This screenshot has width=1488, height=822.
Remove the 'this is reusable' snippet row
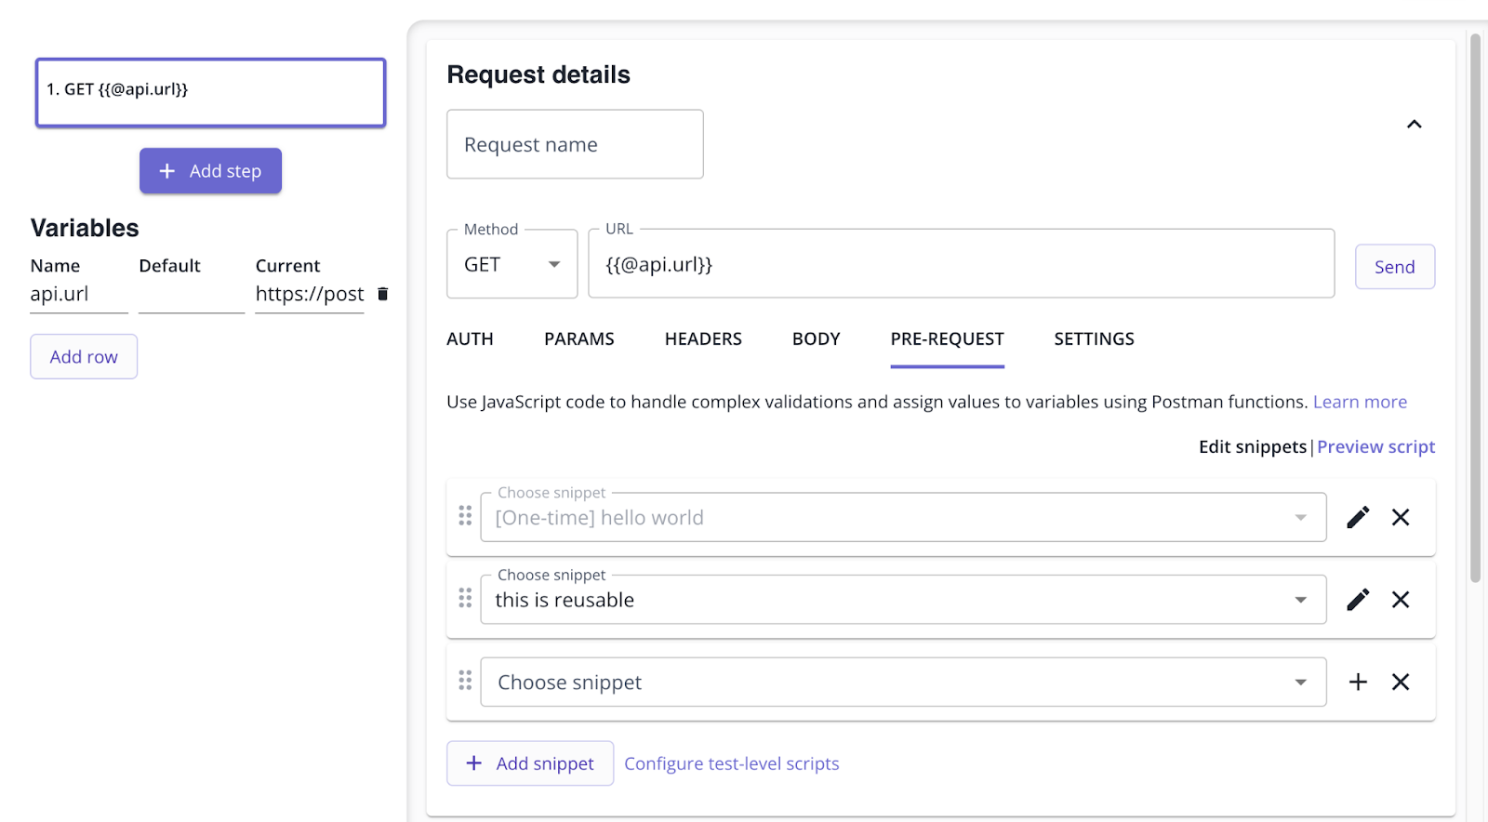[1401, 600]
